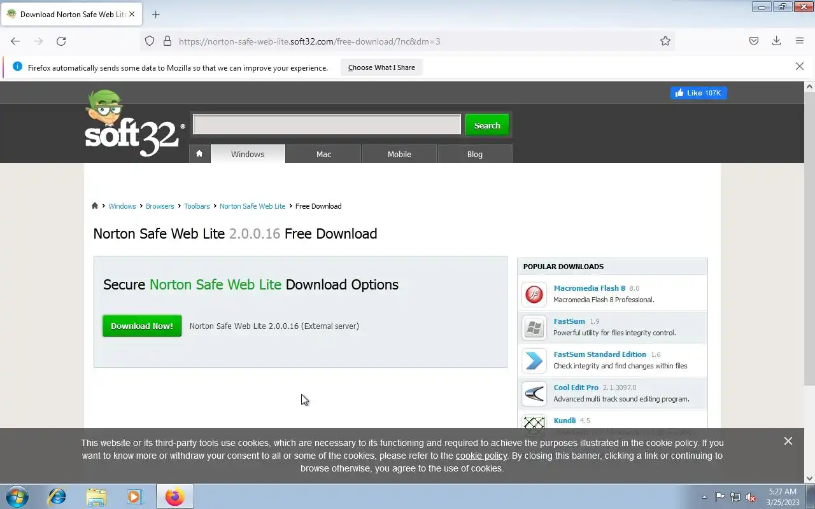Image resolution: width=815 pixels, height=509 pixels.
Task: Open the FastSum Standard Edition link
Action: 600,354
